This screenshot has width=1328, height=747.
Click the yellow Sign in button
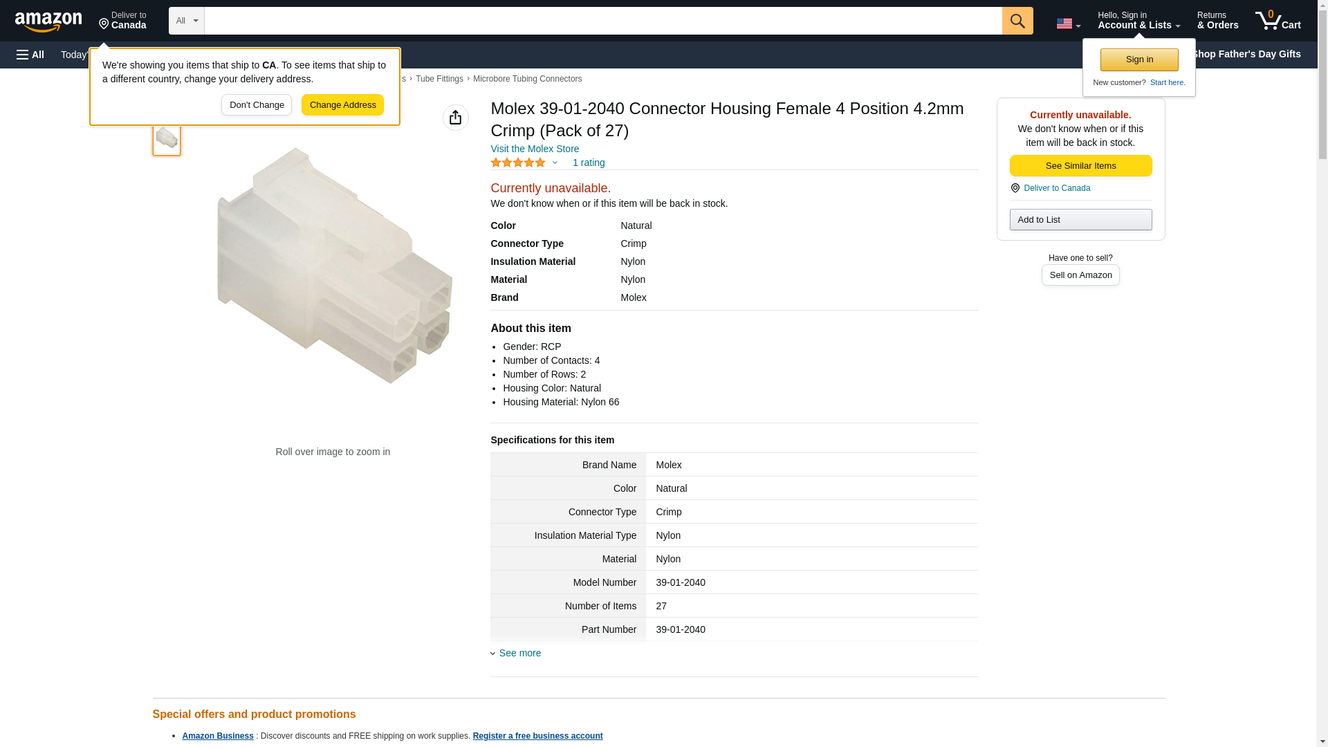1139,59
